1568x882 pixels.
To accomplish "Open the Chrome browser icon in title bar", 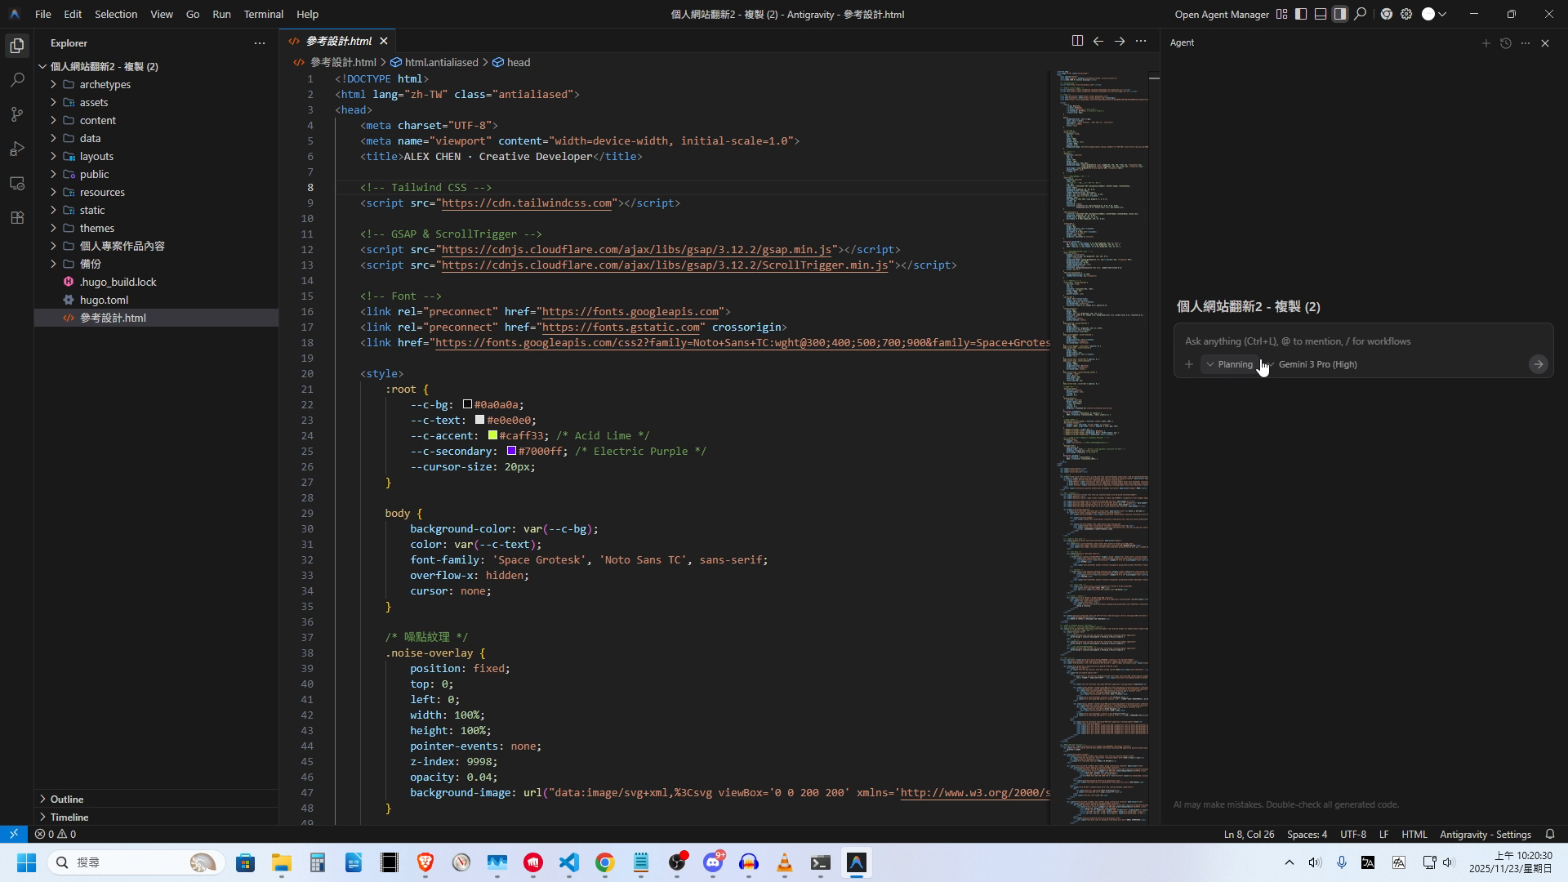I will pos(1387,14).
